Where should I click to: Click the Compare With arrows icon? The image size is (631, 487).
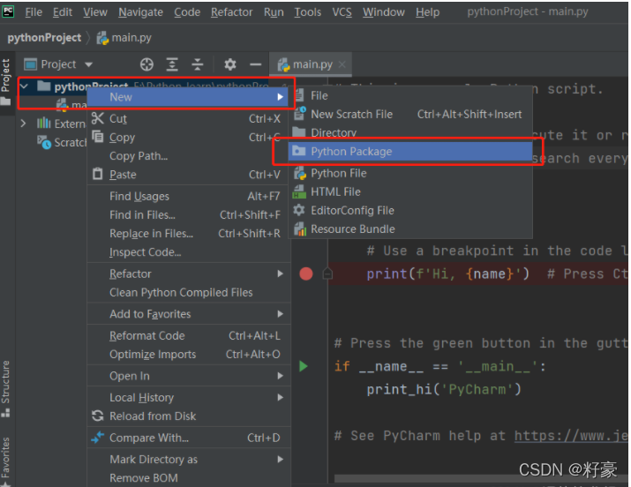97,437
